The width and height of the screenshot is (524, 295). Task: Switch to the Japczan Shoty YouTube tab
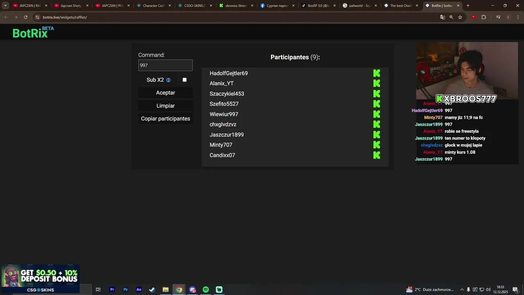point(71,6)
